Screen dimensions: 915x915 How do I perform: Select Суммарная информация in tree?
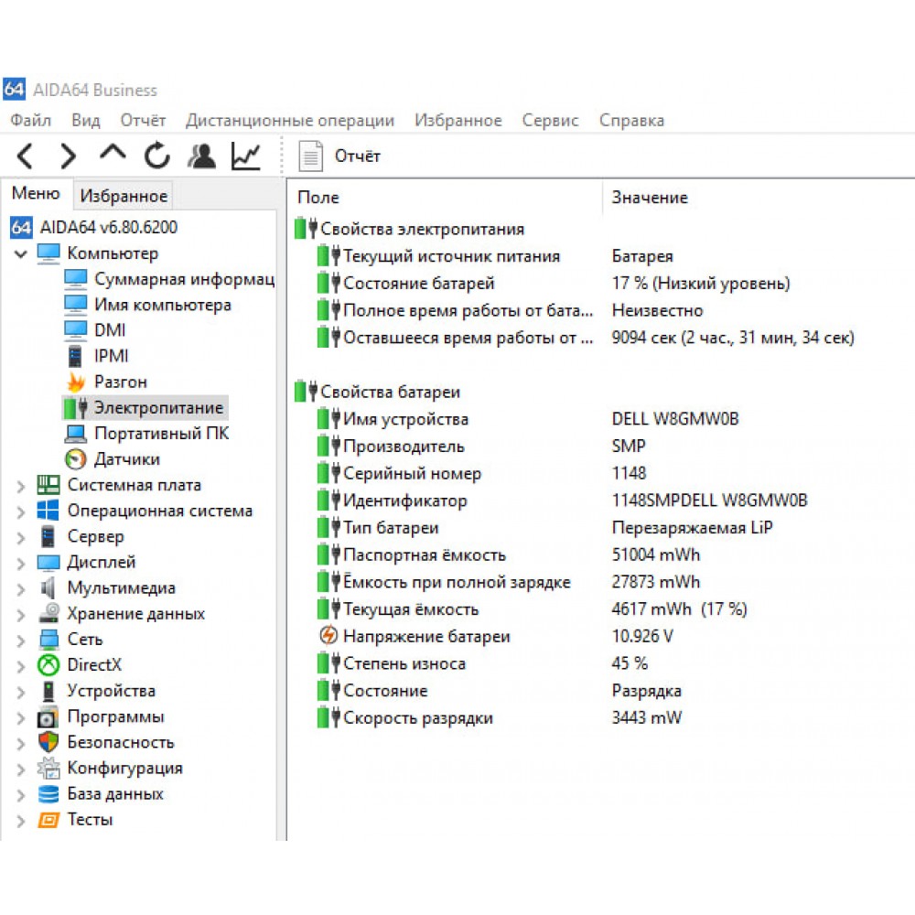[x=185, y=279]
